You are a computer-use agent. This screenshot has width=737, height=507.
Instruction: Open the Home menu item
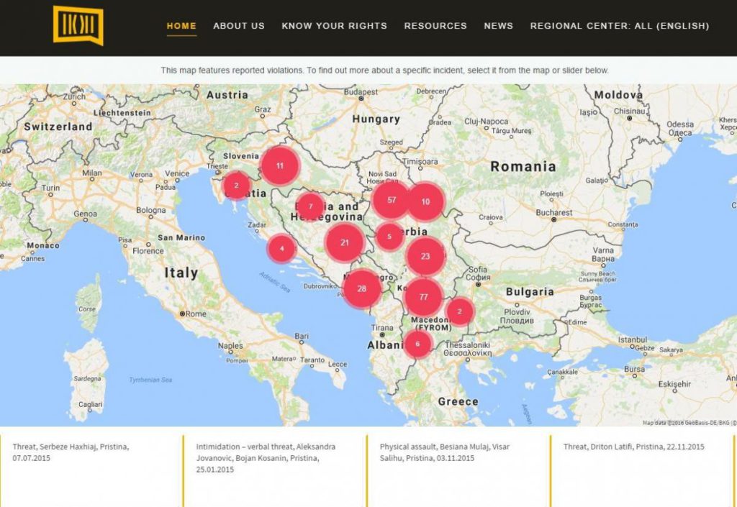coord(181,26)
